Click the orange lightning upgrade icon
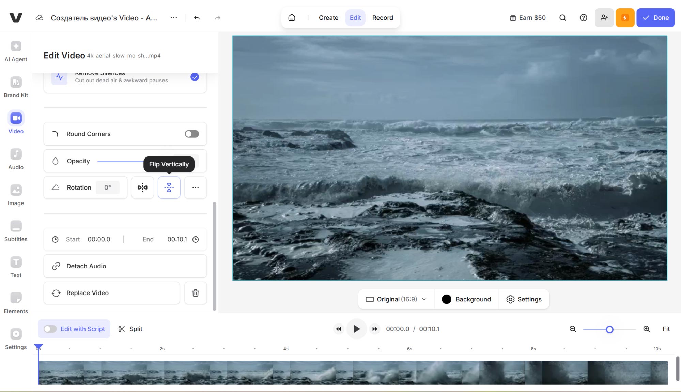This screenshot has height=392, width=681. [x=625, y=18]
